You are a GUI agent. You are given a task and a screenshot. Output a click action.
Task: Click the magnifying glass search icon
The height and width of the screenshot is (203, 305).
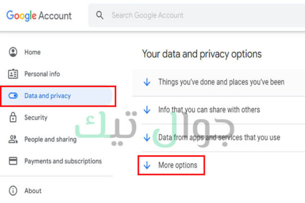click(x=99, y=15)
